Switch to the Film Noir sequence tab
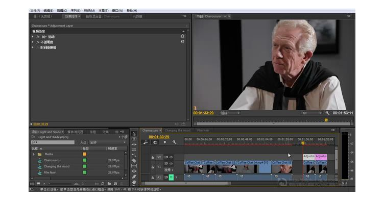 click(x=203, y=130)
